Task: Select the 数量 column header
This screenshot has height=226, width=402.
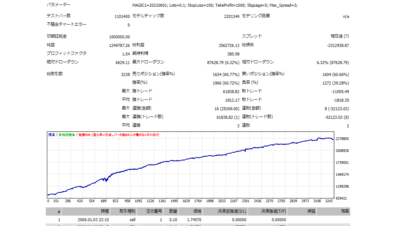Action: click(x=171, y=211)
